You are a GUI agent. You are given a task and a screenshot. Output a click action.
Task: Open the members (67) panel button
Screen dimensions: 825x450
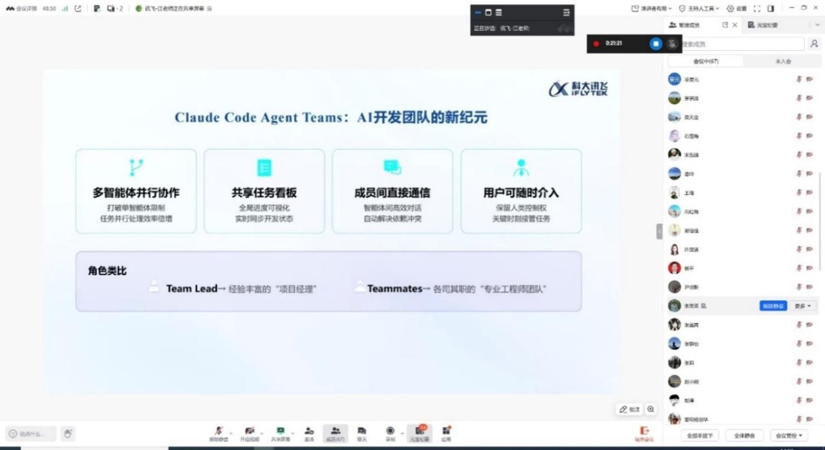pyautogui.click(x=335, y=433)
